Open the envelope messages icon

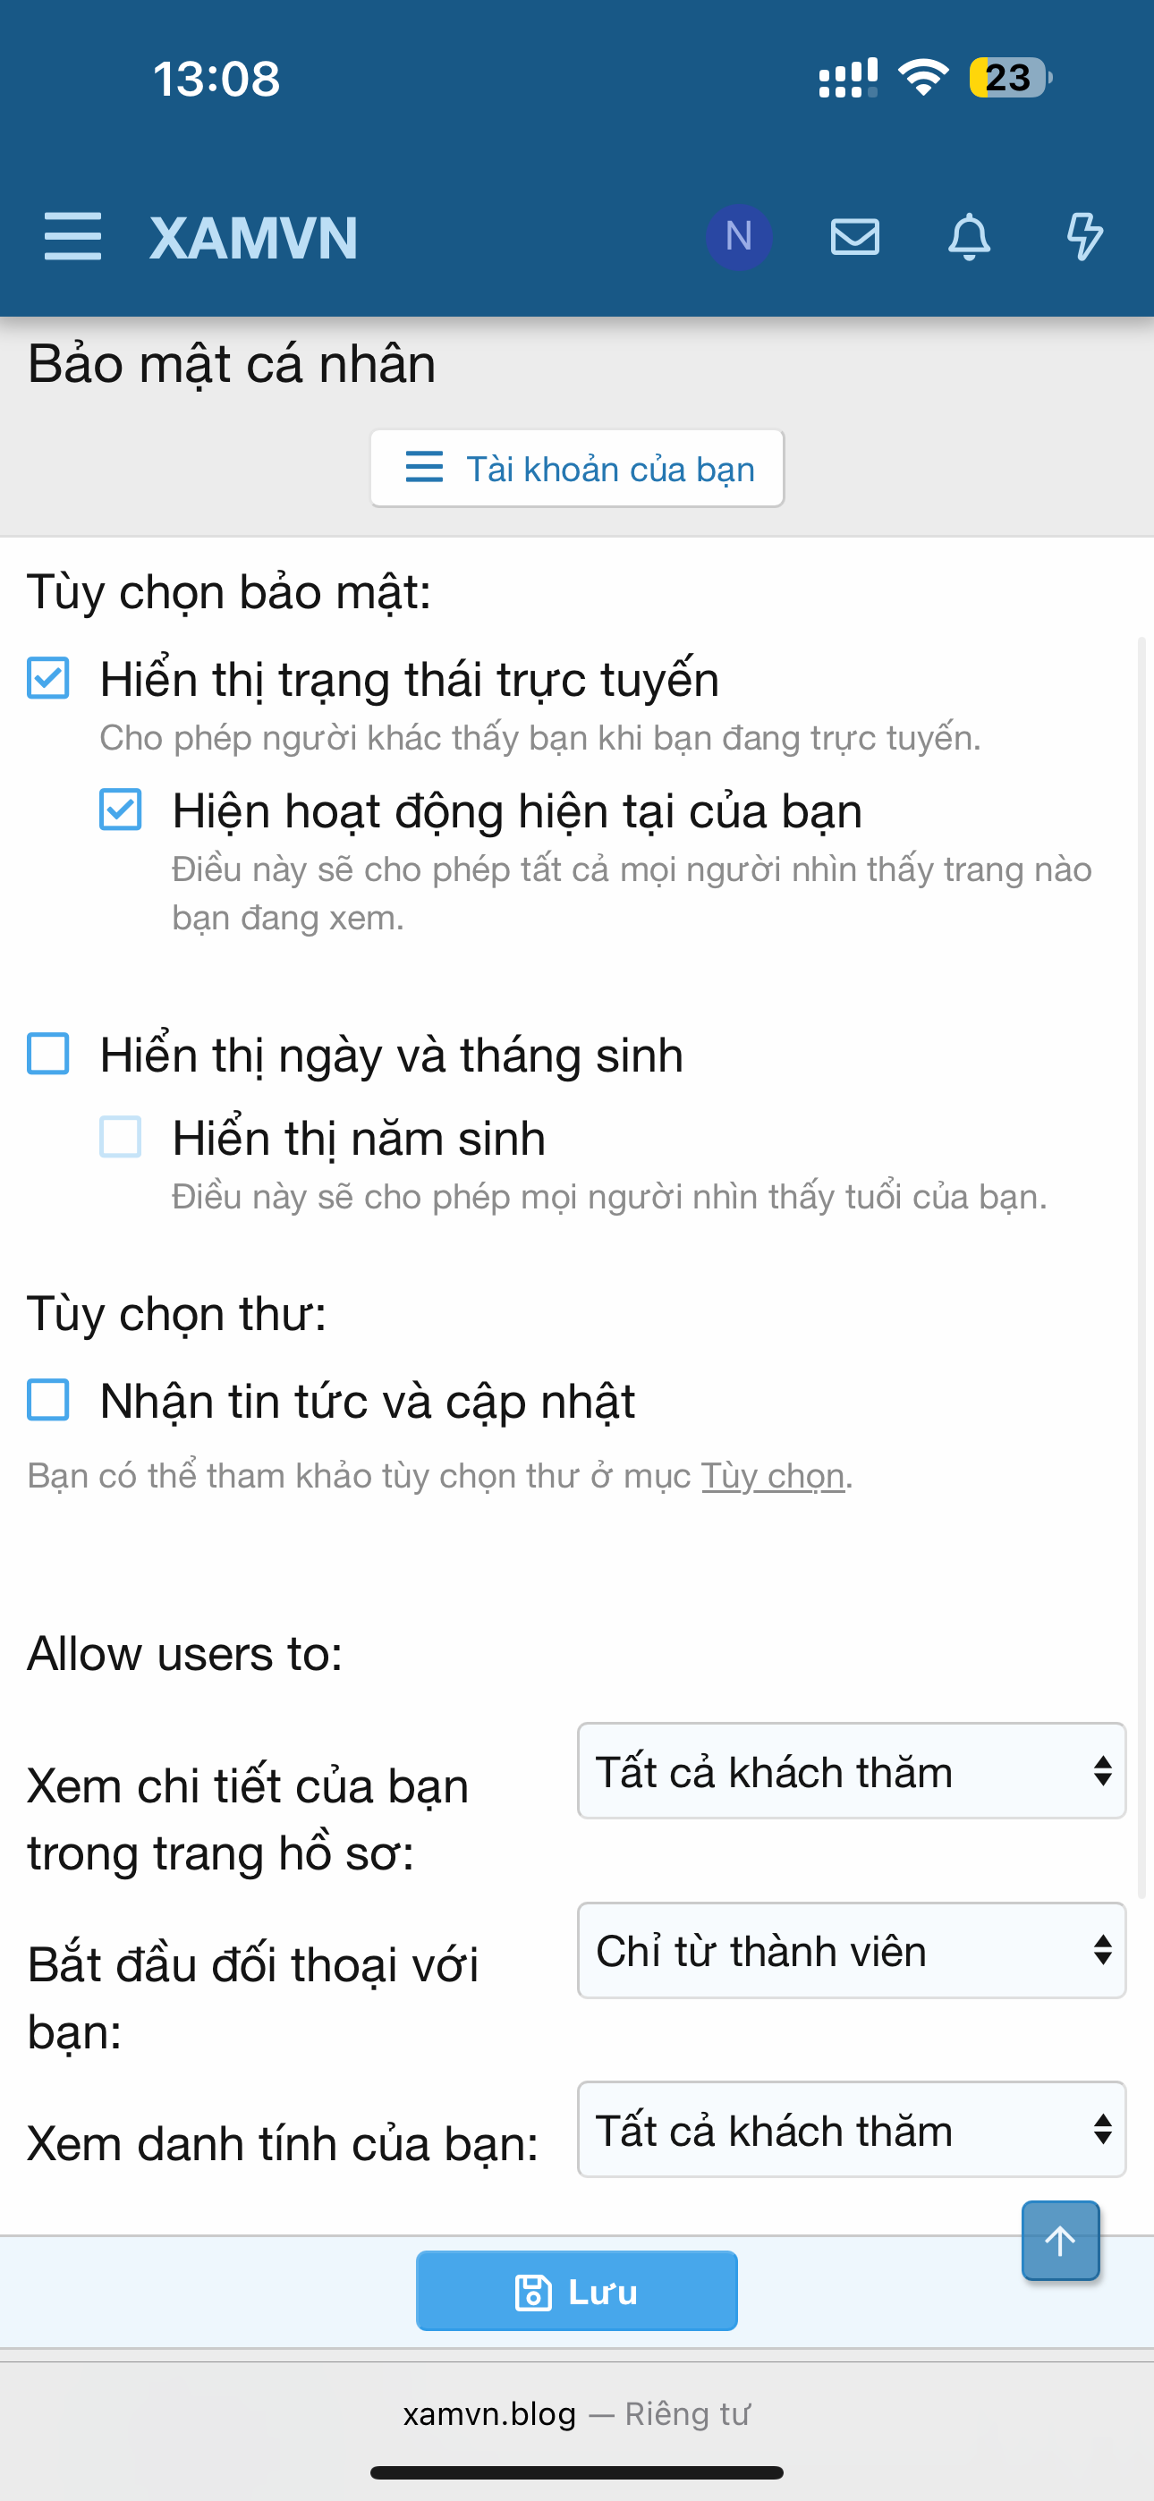point(855,237)
